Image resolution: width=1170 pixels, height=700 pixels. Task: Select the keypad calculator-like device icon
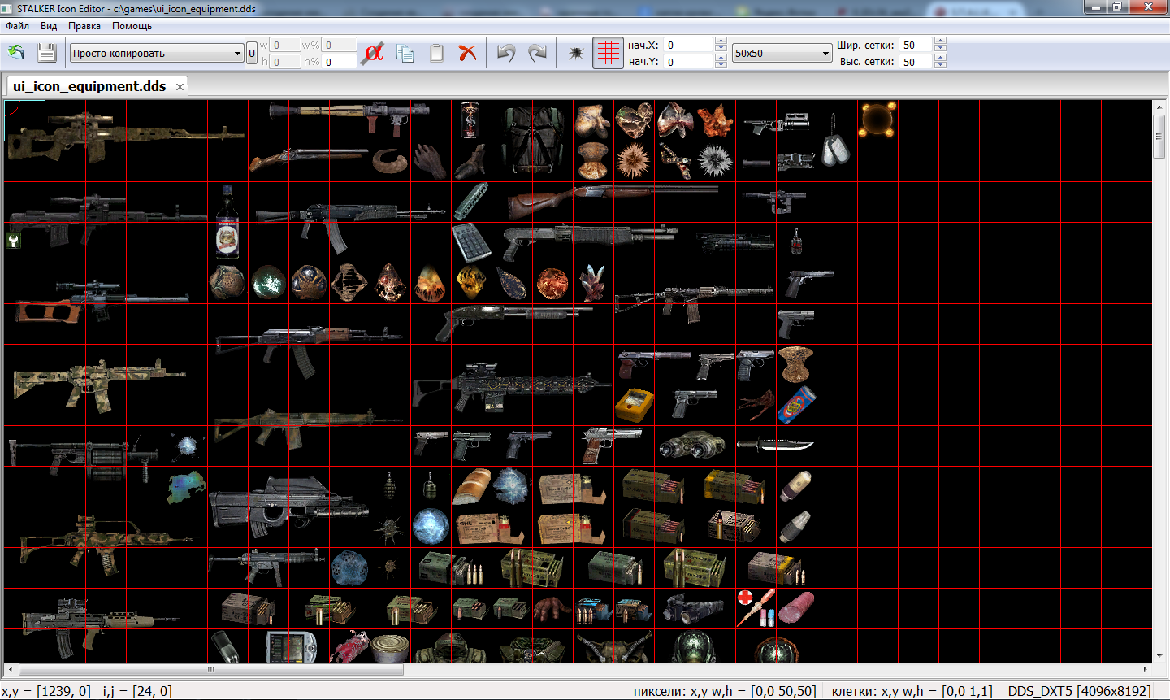471,242
